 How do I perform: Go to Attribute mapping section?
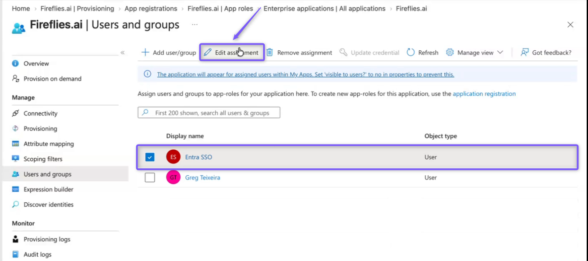[x=49, y=144]
